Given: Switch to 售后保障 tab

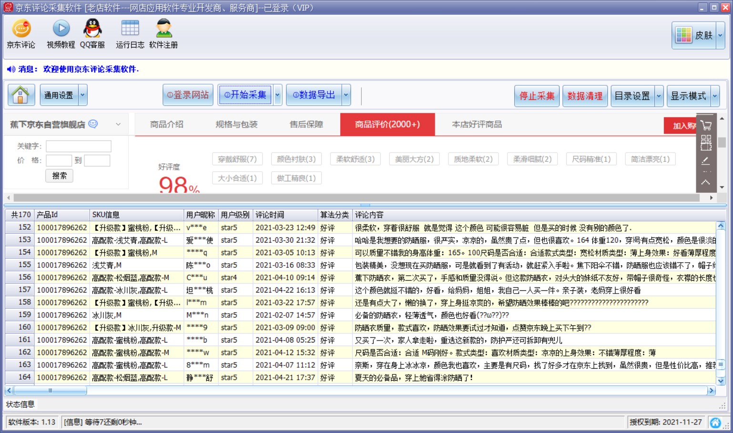Looking at the screenshot, I should pyautogui.click(x=306, y=124).
